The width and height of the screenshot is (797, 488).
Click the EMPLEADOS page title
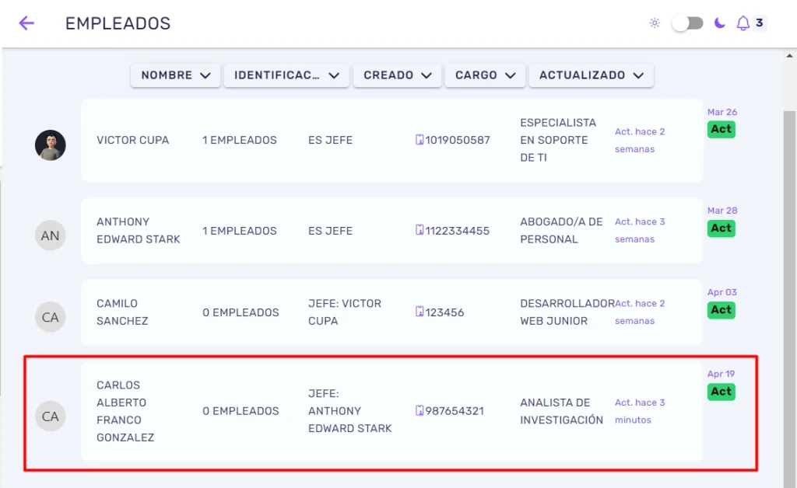(x=118, y=23)
